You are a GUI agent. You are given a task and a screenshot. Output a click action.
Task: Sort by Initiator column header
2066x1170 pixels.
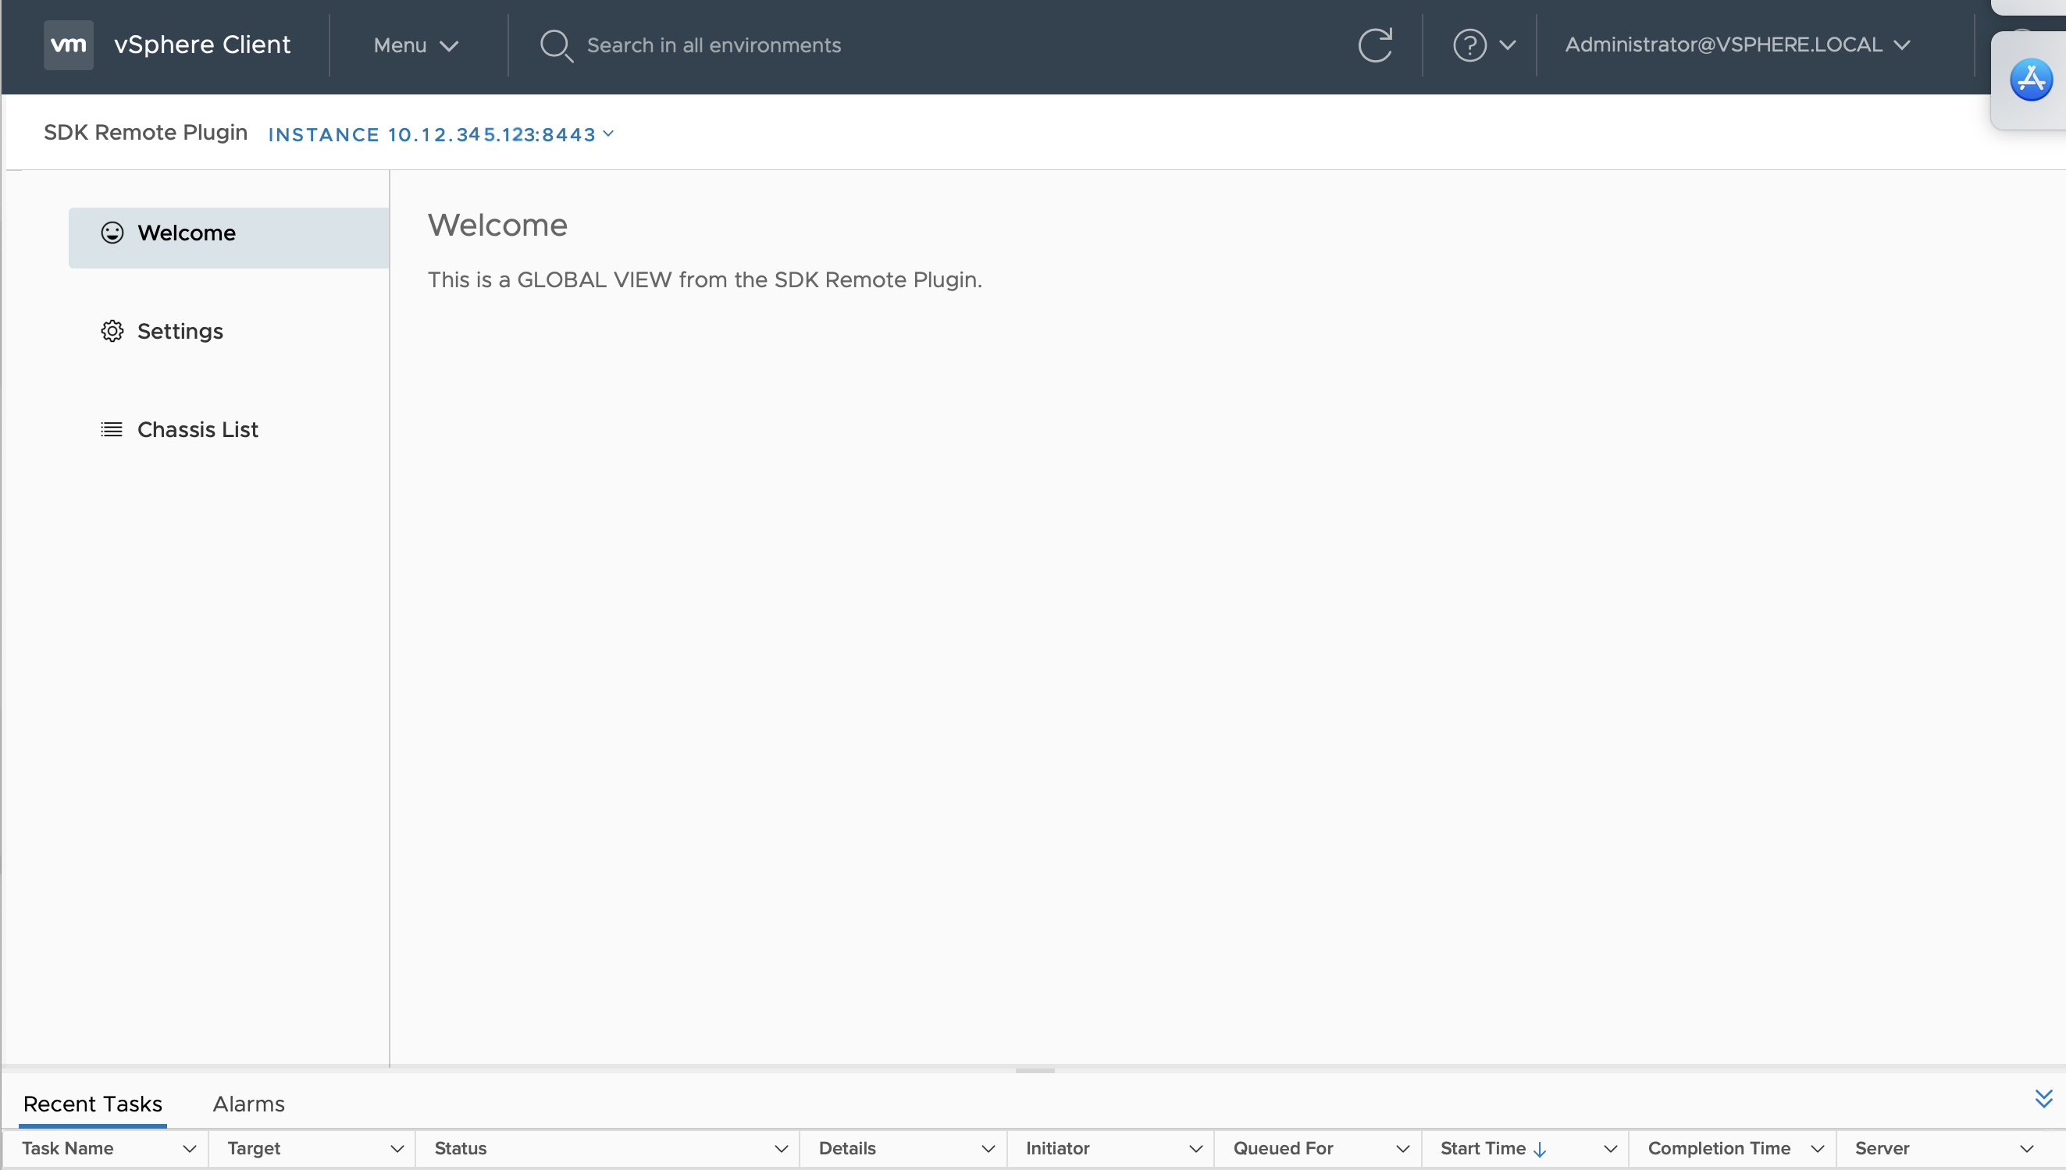tap(1058, 1149)
